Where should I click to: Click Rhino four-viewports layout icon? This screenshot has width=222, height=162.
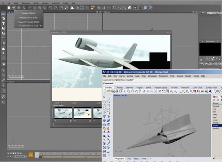pos(167,91)
